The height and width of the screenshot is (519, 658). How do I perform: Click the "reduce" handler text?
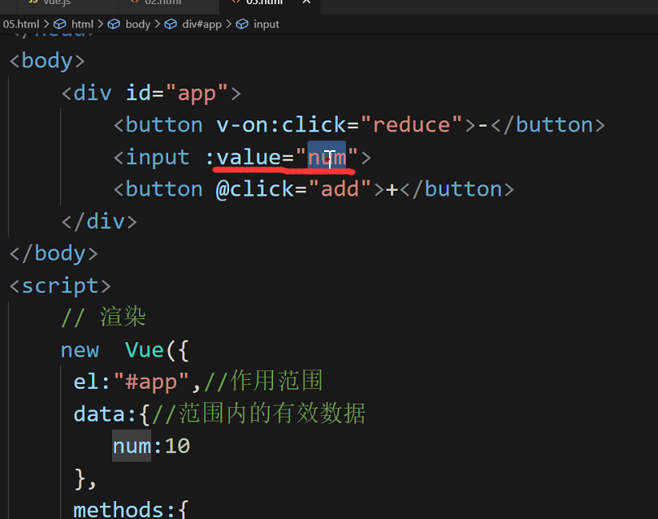pyautogui.click(x=411, y=124)
